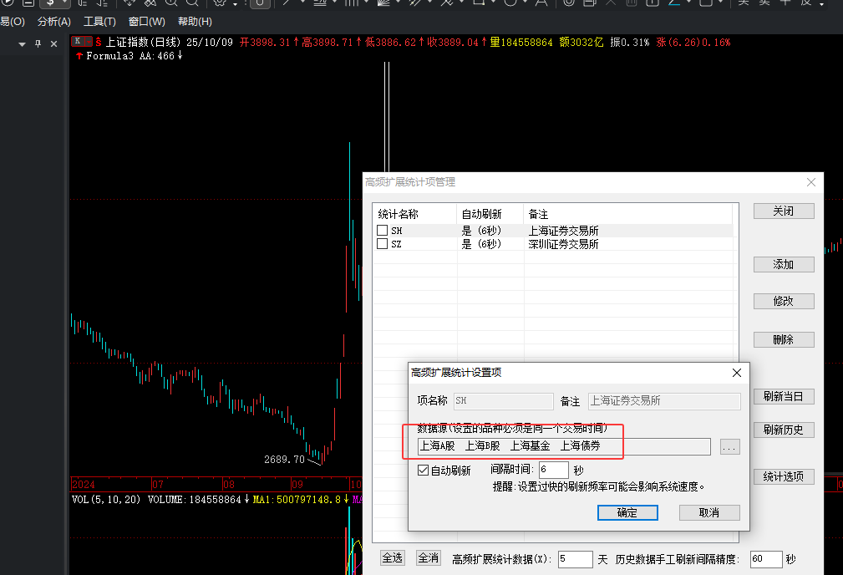The image size is (843, 575).
Task: Click the 历史数据手工刷新间隔精度 seconds input
Action: [x=766, y=559]
